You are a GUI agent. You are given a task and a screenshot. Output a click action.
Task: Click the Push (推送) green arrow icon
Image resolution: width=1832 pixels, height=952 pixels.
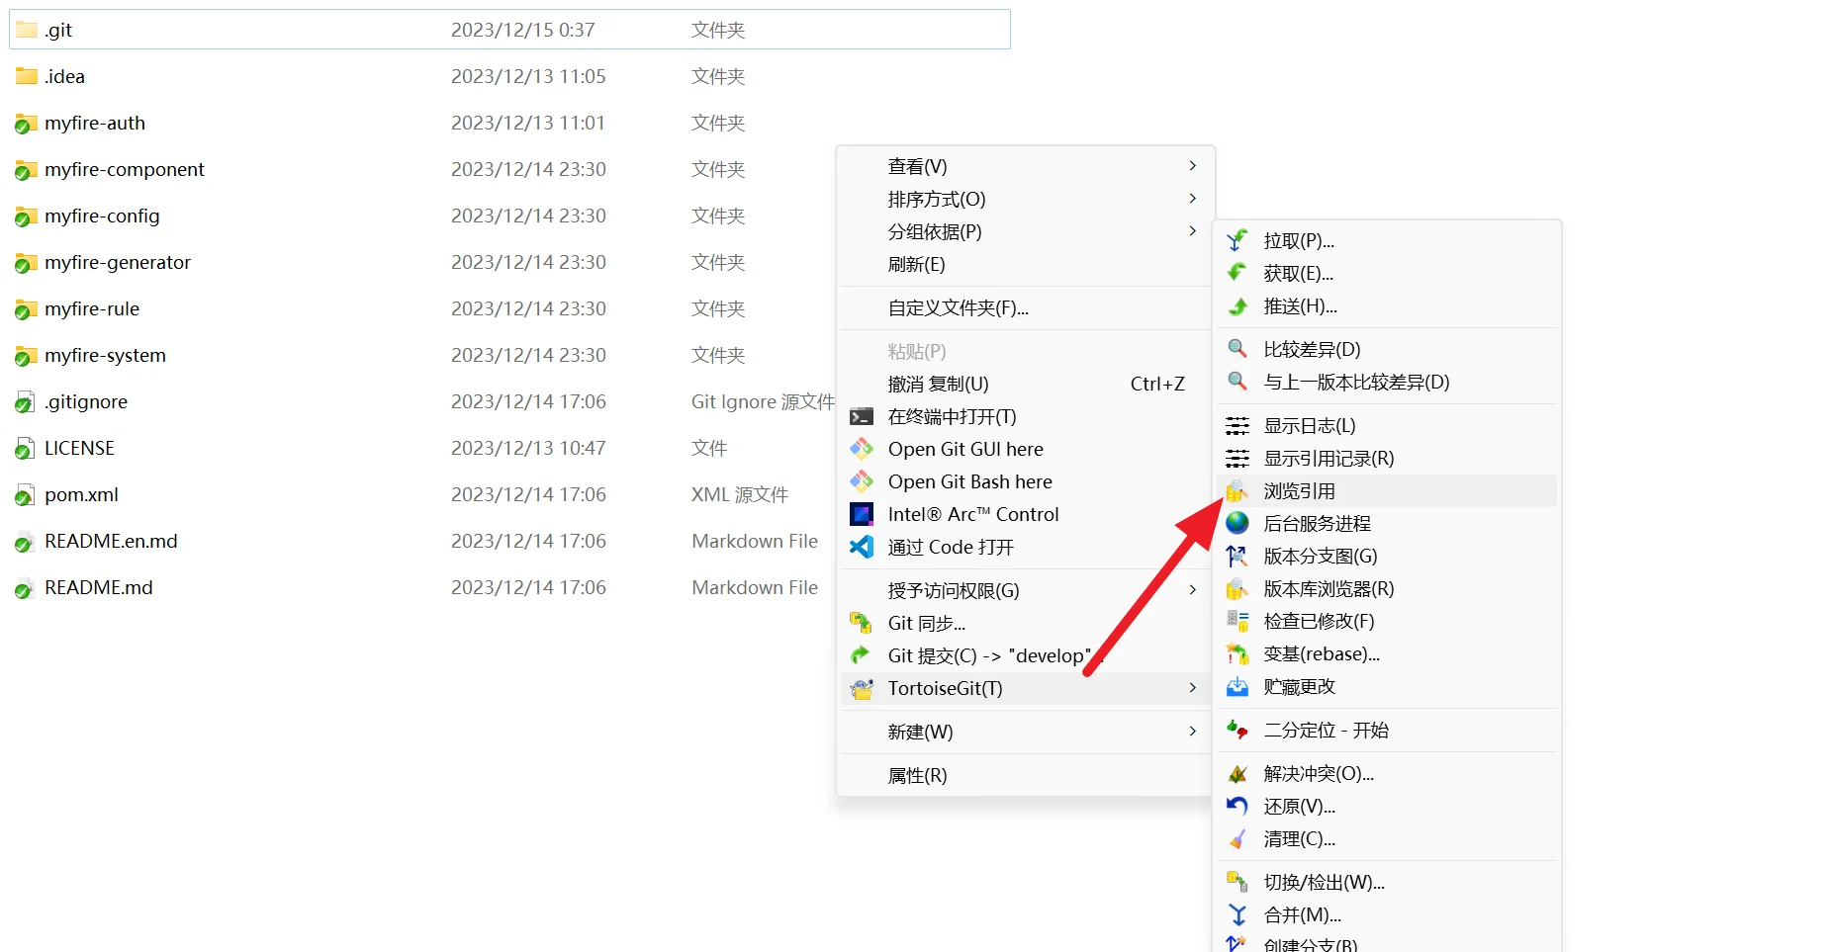(x=1237, y=306)
